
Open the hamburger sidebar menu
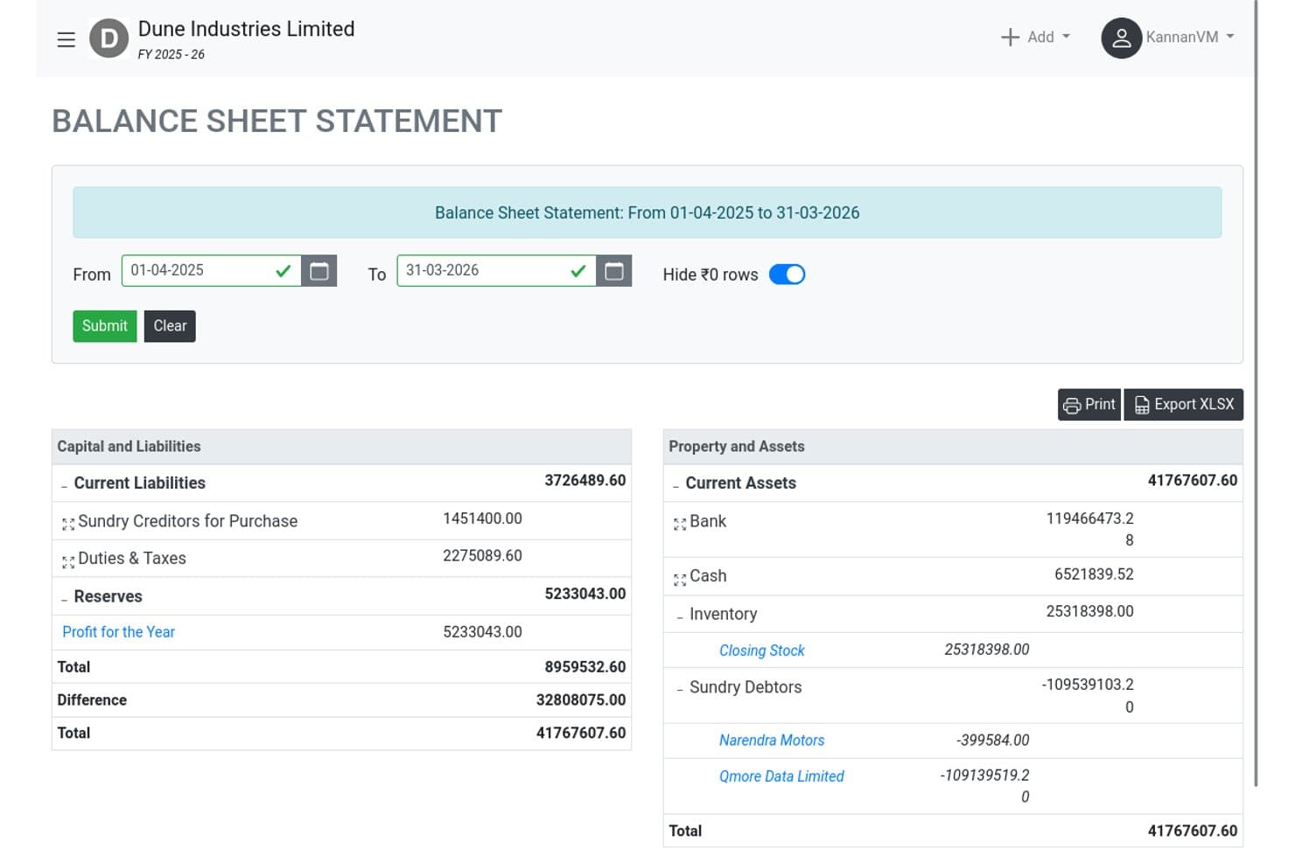pos(66,39)
